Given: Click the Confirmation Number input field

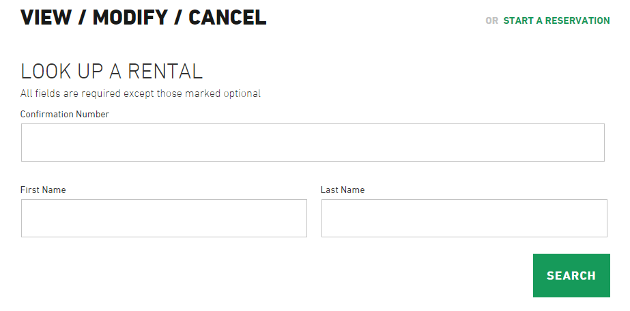Looking at the screenshot, I should (313, 143).
